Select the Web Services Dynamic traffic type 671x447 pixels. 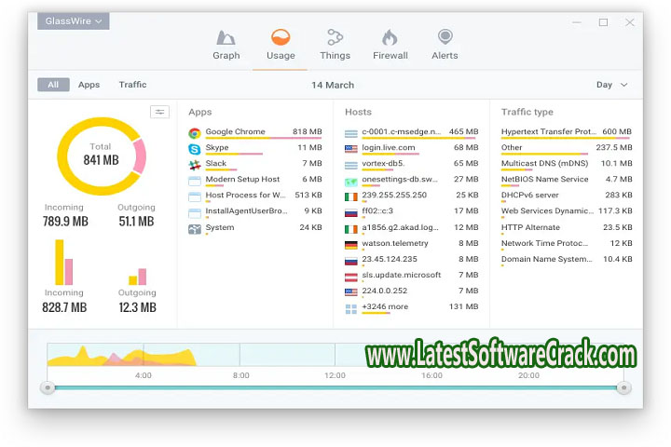click(567, 212)
